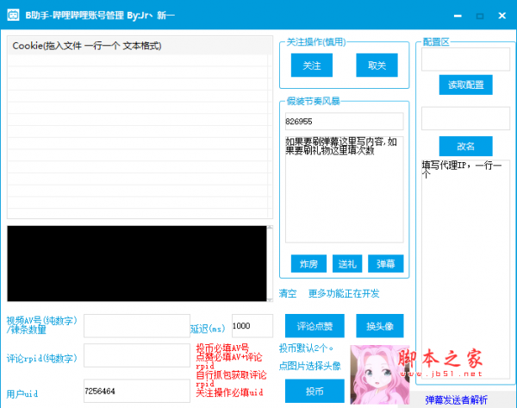Click the 点图片选择头像 text
This screenshot has width=517, height=408.
tap(309, 366)
